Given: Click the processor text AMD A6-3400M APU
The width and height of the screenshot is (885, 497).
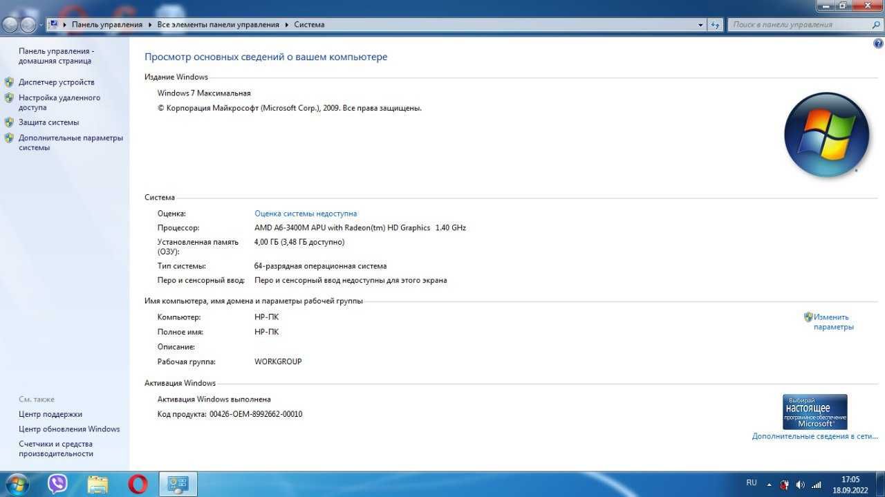Looking at the screenshot, I should (360, 227).
